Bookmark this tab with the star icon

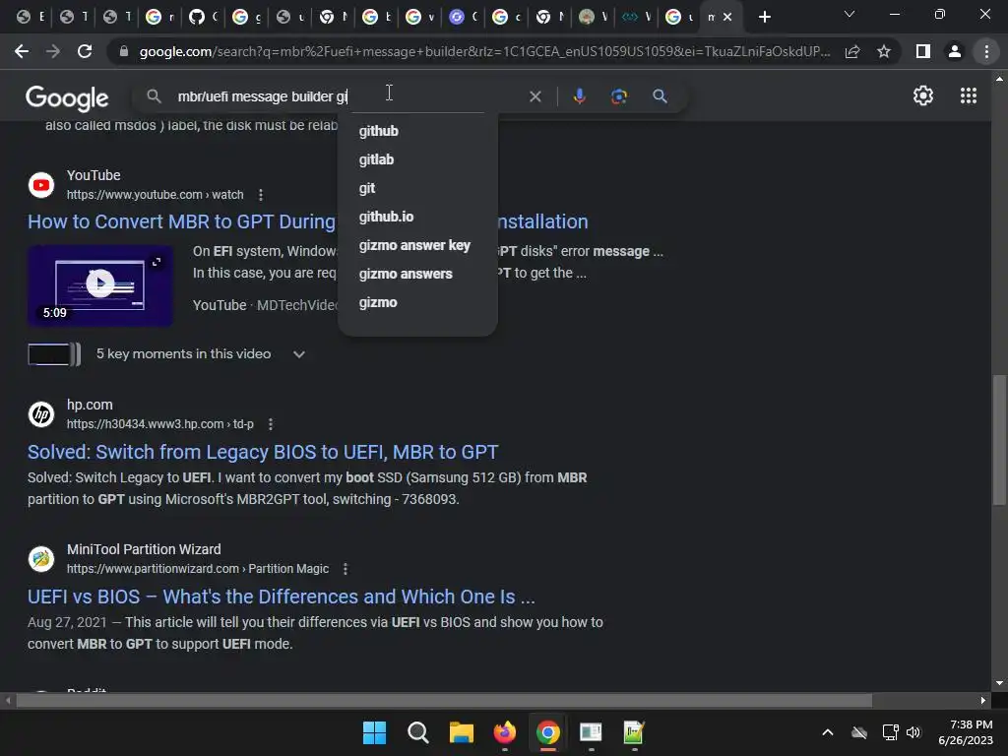(x=884, y=51)
